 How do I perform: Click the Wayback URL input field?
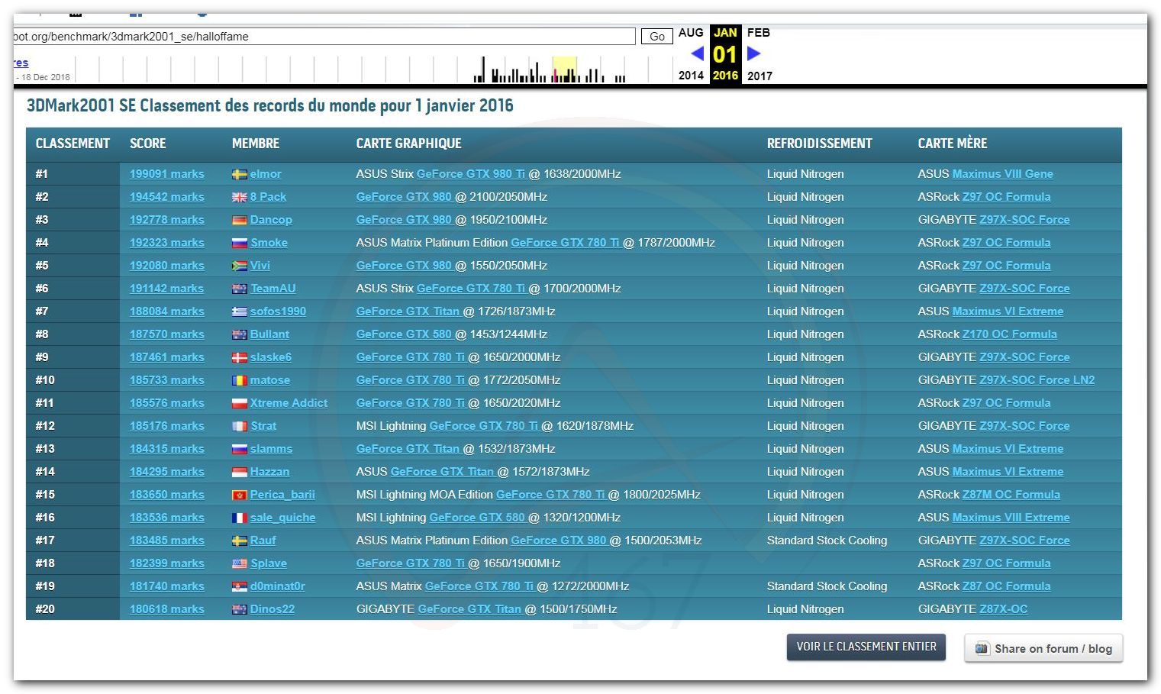[x=324, y=37]
